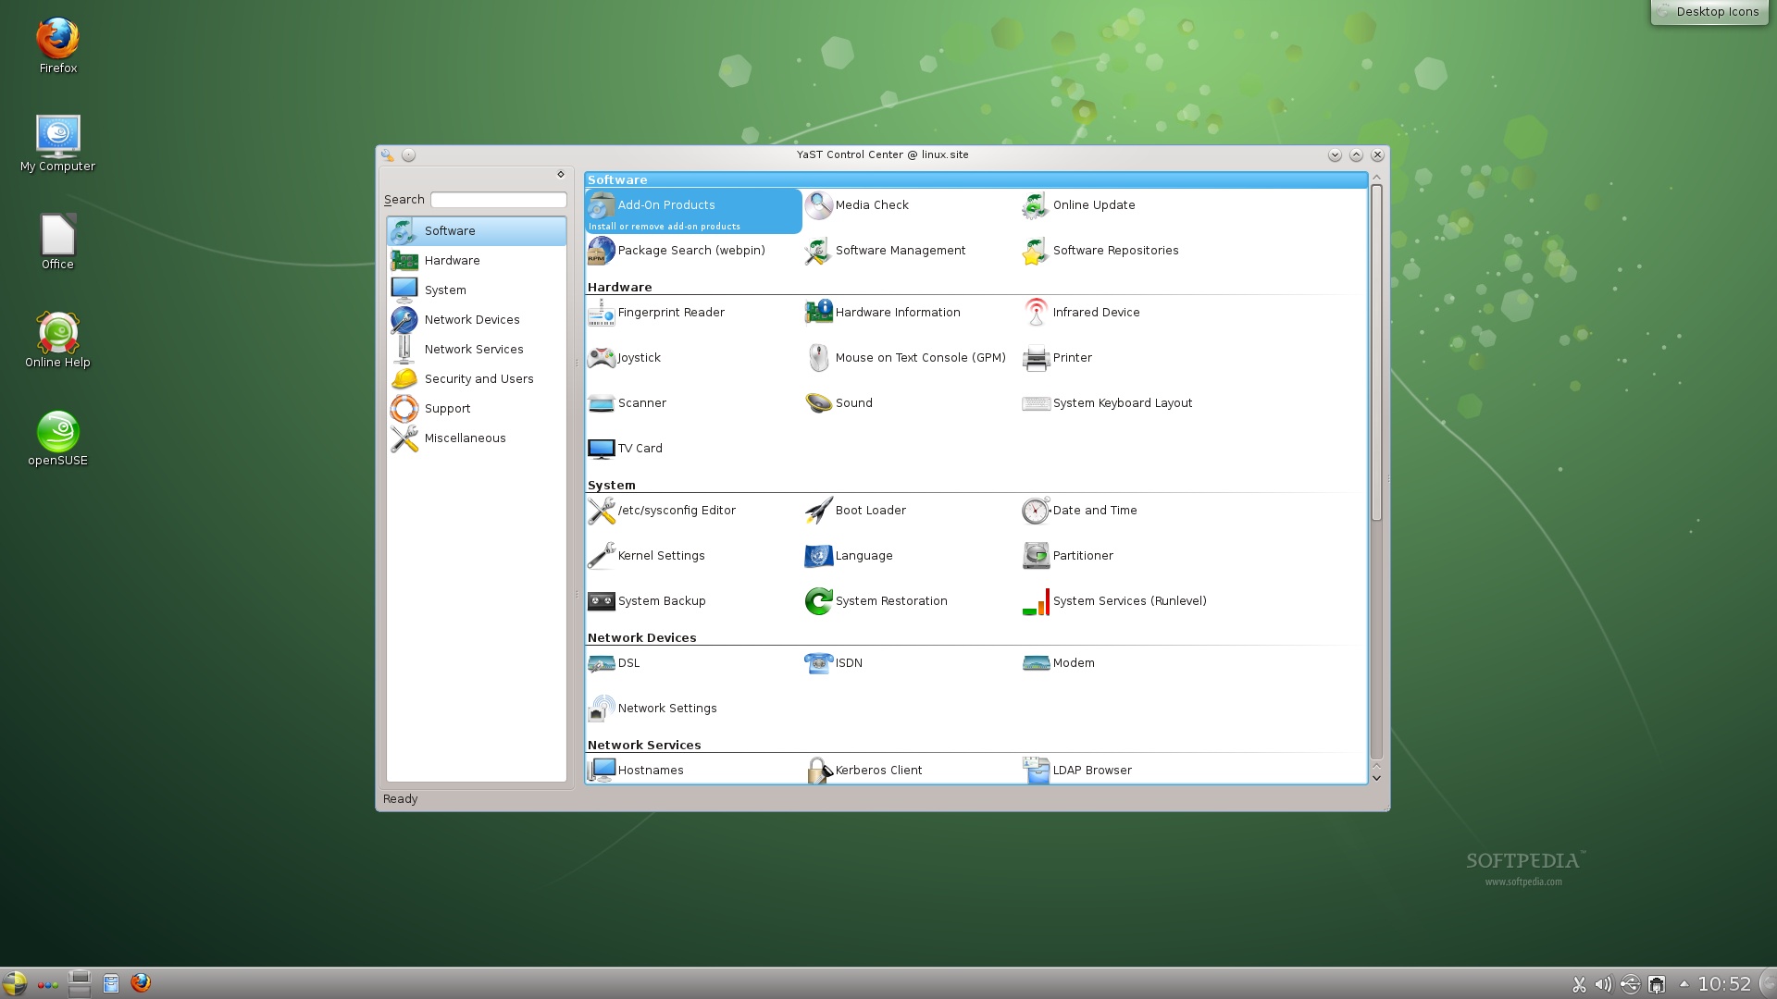Open Office desktop icon

57,242
